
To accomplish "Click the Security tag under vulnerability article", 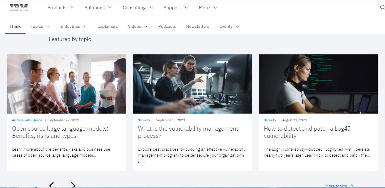I will pyautogui.click(x=144, y=120).
